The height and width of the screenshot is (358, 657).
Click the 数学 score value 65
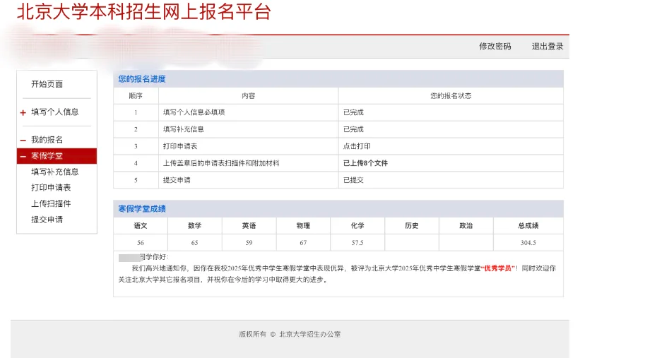pos(195,243)
